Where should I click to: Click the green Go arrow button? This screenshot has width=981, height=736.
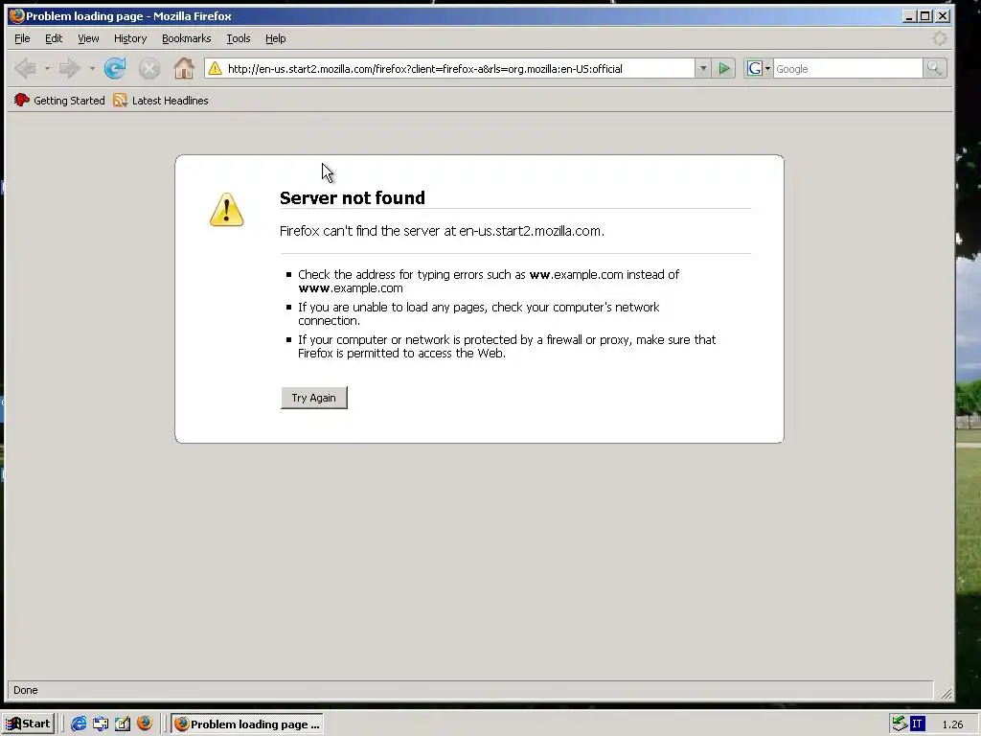coord(724,68)
